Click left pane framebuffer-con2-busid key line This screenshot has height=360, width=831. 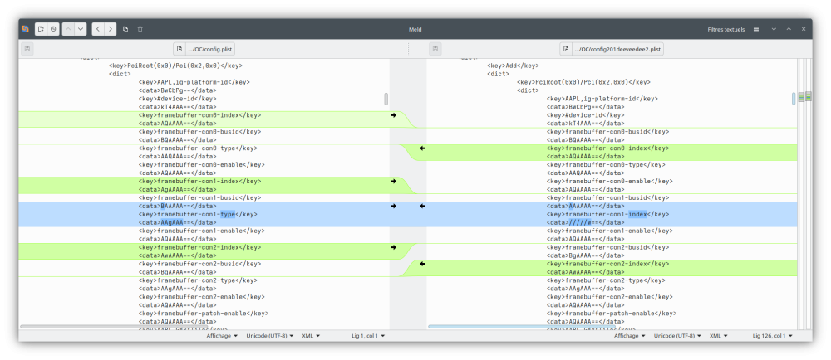[199, 264]
